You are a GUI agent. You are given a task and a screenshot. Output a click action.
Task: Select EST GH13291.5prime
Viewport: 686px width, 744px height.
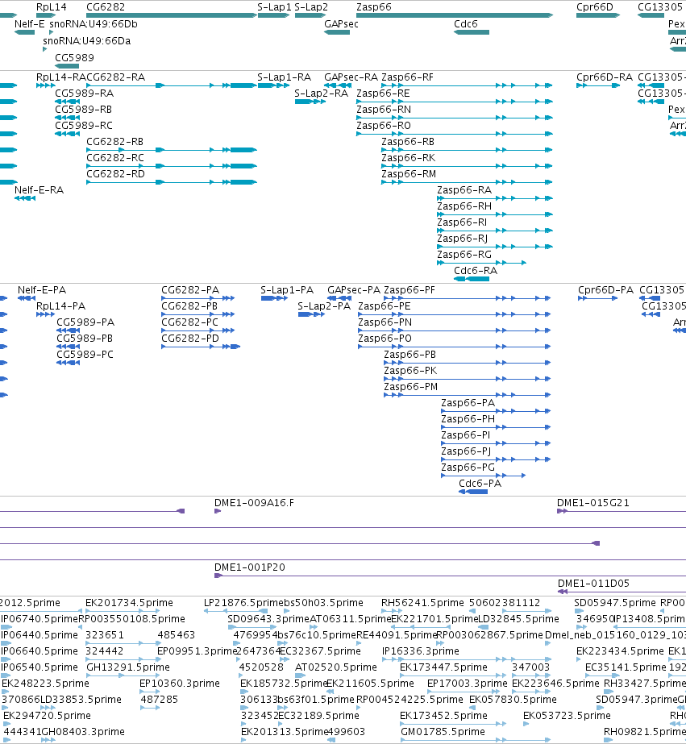click(x=128, y=667)
